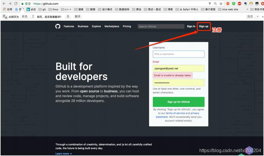The image size is (264, 156).
Task: Open the Evernote elephant extension icon
Action: click(x=245, y=3)
